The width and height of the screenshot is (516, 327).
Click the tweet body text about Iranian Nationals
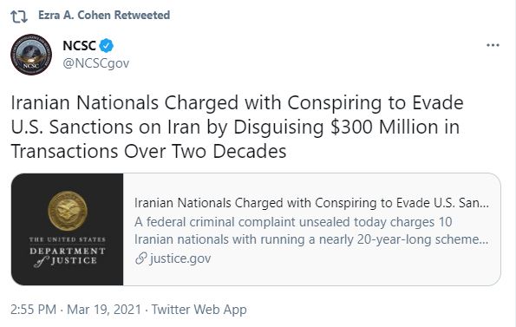tap(238, 127)
